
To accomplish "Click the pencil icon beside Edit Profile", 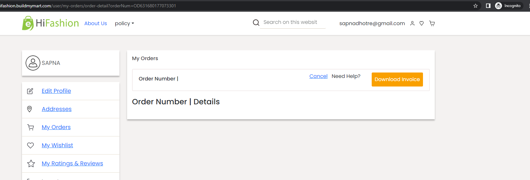I will pos(30,91).
